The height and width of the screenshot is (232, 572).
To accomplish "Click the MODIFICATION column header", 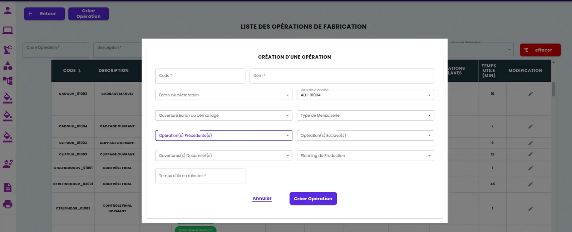I will [525, 71].
